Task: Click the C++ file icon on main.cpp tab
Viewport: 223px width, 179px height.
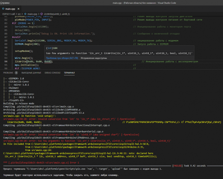Action: pos(3,9)
